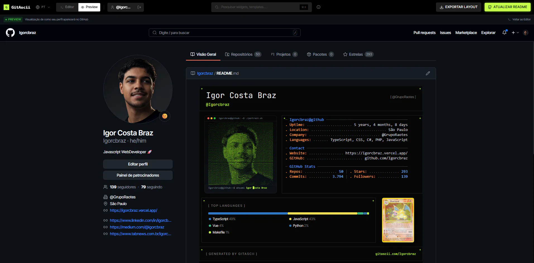
Task: Click the Charizard card image
Action: click(398, 220)
